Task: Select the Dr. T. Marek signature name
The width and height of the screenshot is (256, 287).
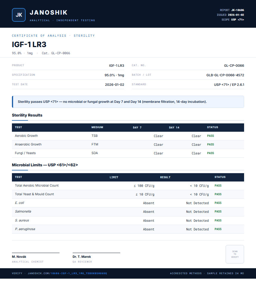Action: (x=82, y=257)
